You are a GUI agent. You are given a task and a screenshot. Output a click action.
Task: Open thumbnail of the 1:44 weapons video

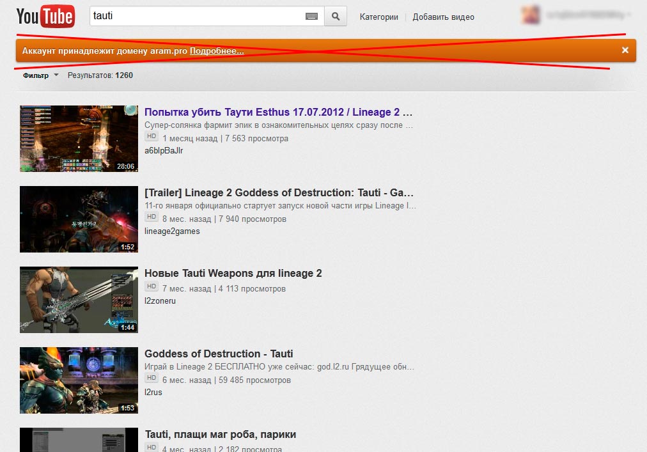point(79,300)
